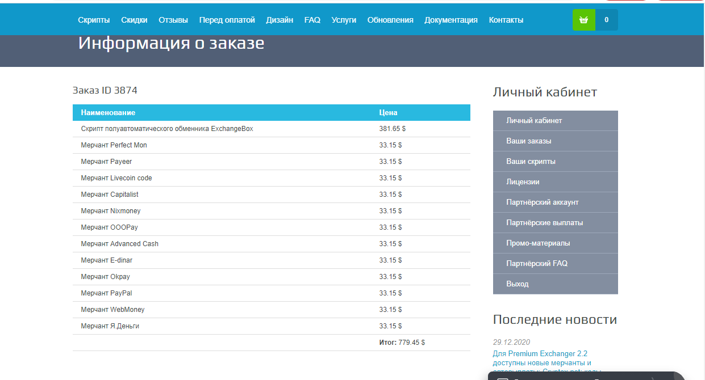Screen dimensions: 705x380
Task: Open Партнёрский аккаунт sidebar item
Action: pyautogui.click(x=556, y=202)
